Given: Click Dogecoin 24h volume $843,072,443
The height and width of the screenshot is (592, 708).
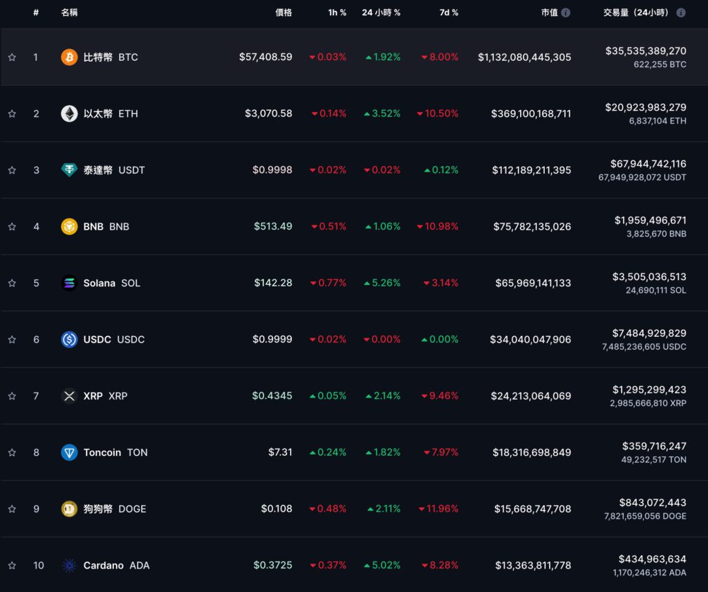Looking at the screenshot, I should 653,503.
